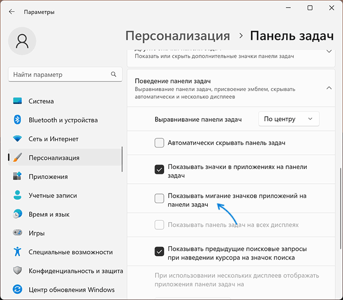Image resolution: width=343 pixels, height=300 pixels.
Task: Click the sidebar navigation scrollbar
Action: pyautogui.click(x=122, y=159)
